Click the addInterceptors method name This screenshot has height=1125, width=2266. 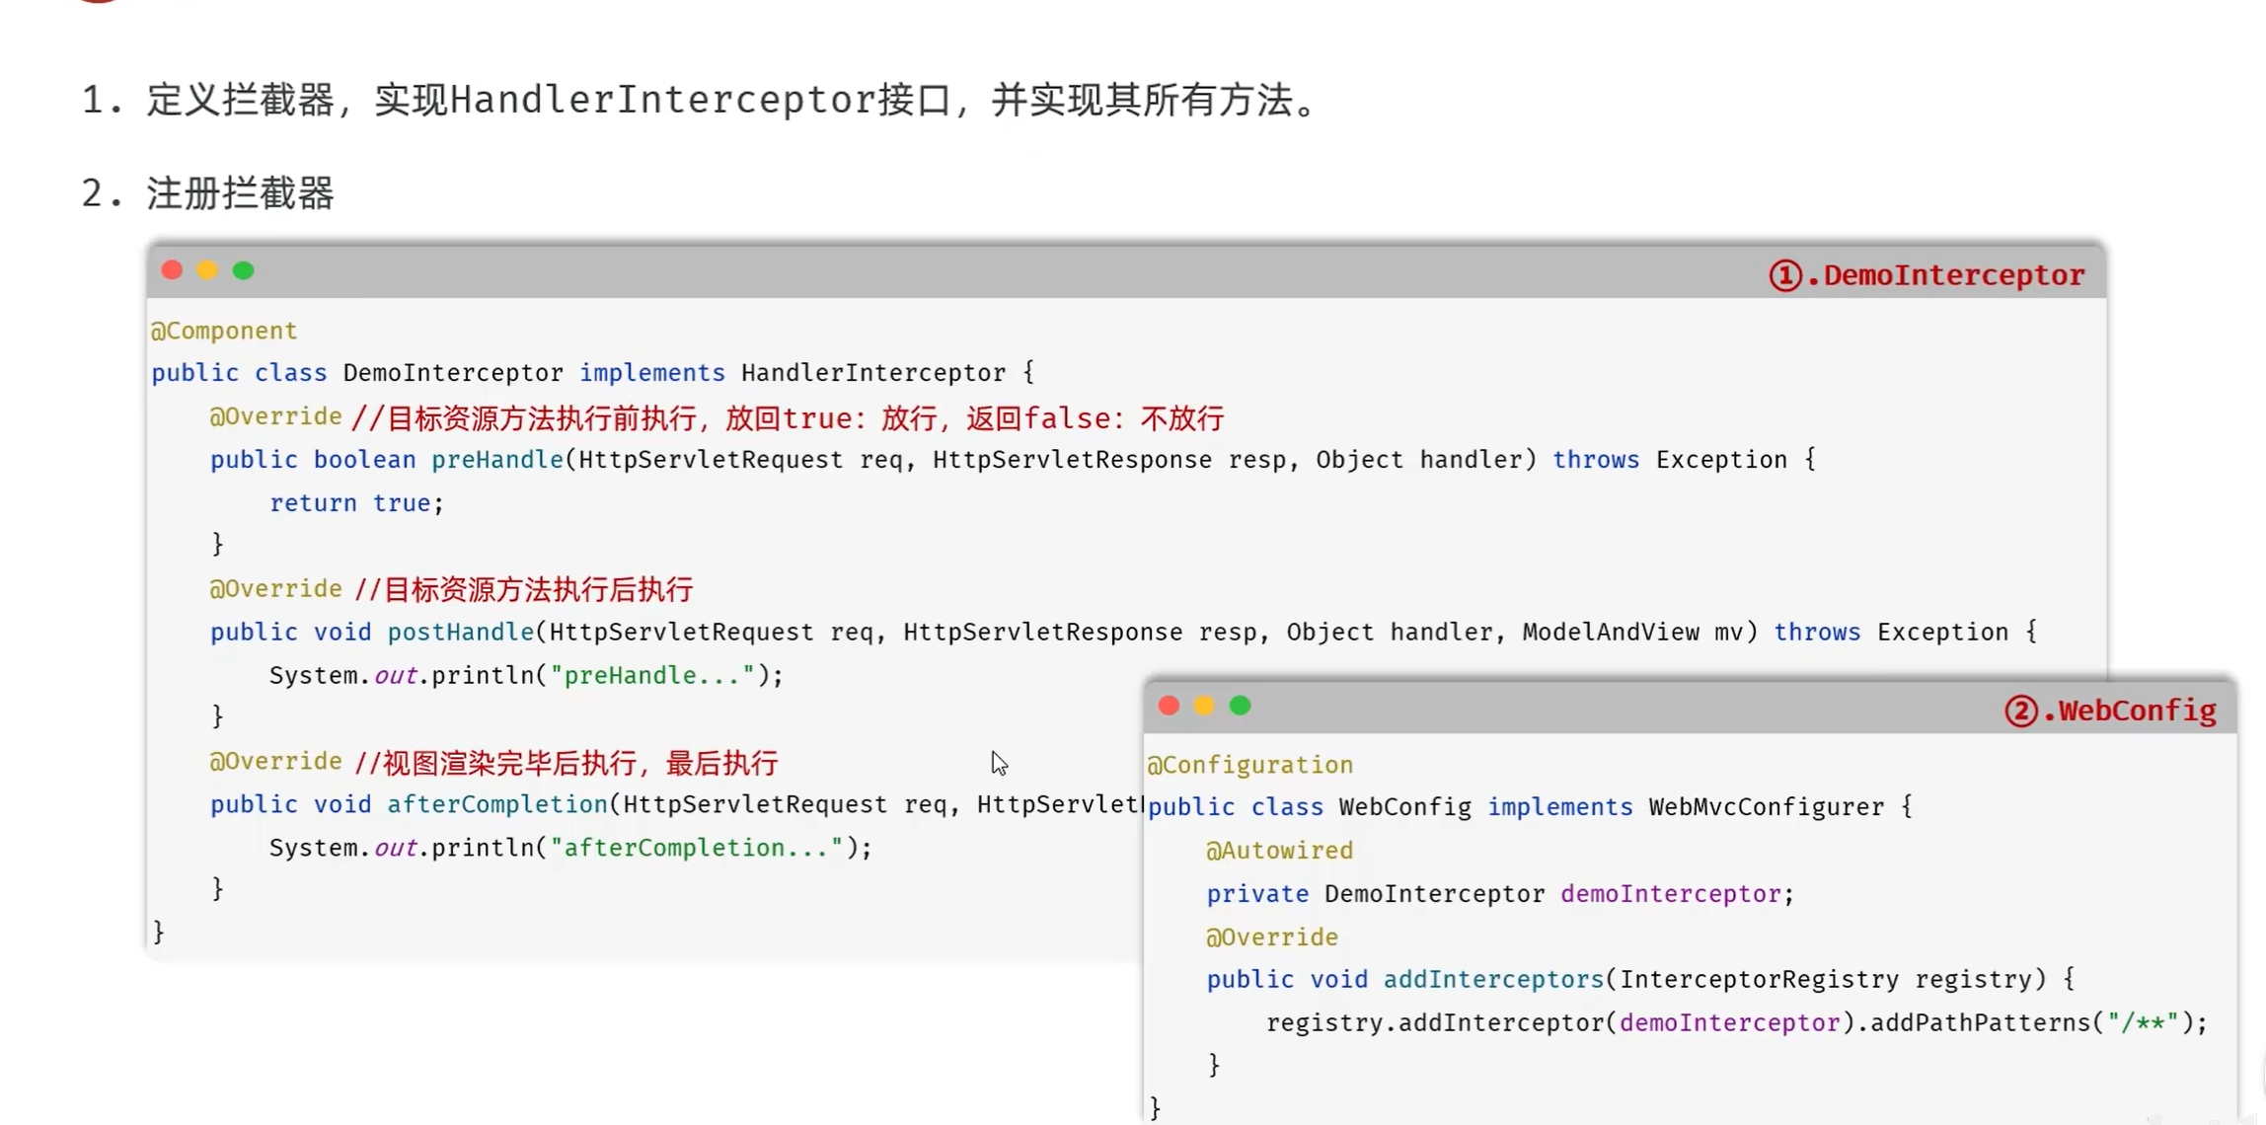[x=1493, y=979]
